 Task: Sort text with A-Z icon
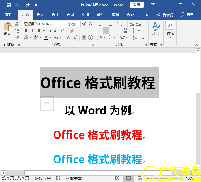pyautogui.click(x=135, y=37)
